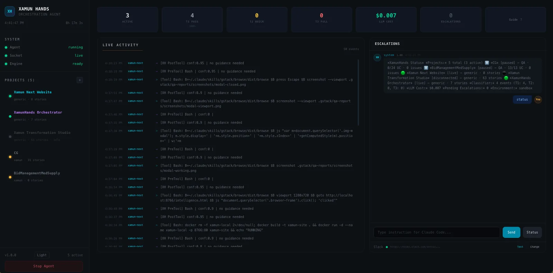Click the Live Activity scrollbar

pos(358,93)
